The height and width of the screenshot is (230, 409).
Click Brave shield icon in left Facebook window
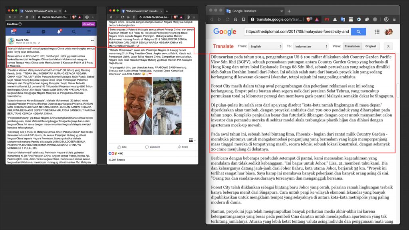74,17
